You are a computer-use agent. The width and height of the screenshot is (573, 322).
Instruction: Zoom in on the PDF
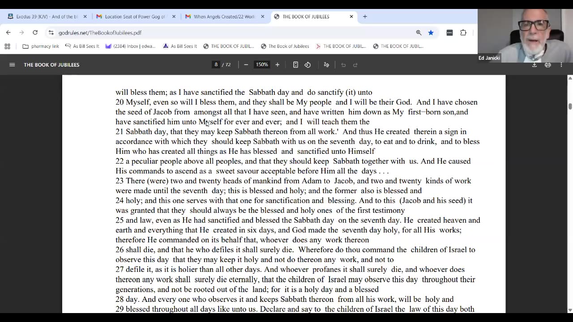click(x=278, y=65)
